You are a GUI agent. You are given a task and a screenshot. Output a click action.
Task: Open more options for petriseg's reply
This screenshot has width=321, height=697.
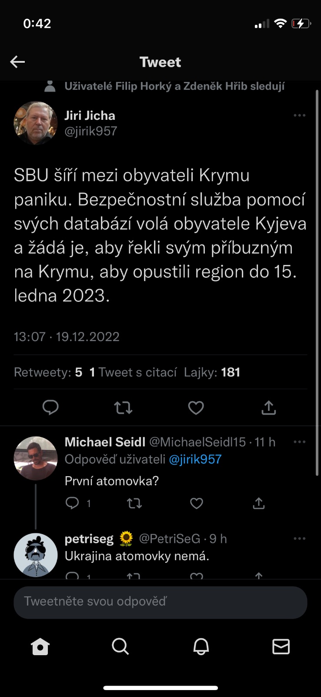pos(299,538)
